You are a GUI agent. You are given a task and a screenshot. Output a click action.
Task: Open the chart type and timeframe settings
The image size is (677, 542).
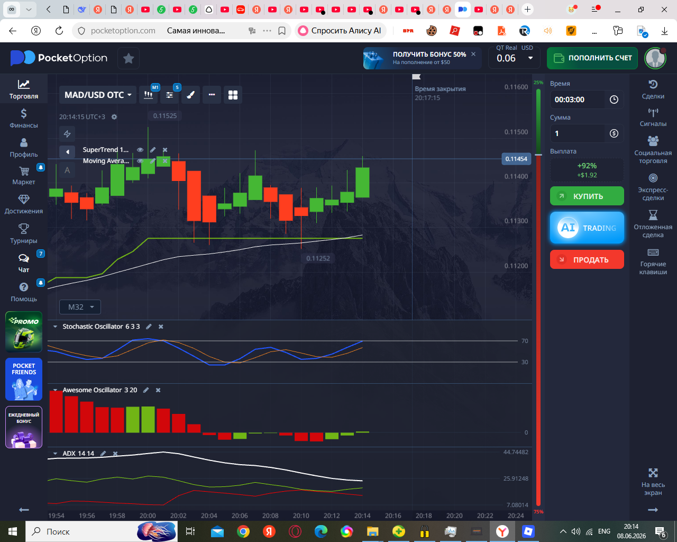tap(149, 95)
